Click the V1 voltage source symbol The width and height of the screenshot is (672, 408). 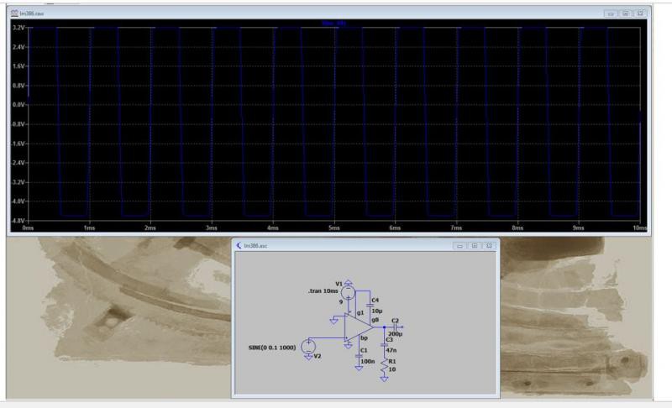click(349, 292)
